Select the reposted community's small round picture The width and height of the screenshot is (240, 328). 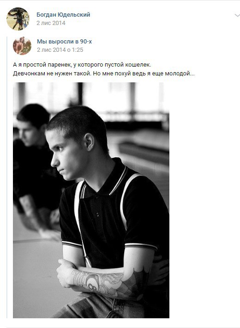click(x=22, y=46)
